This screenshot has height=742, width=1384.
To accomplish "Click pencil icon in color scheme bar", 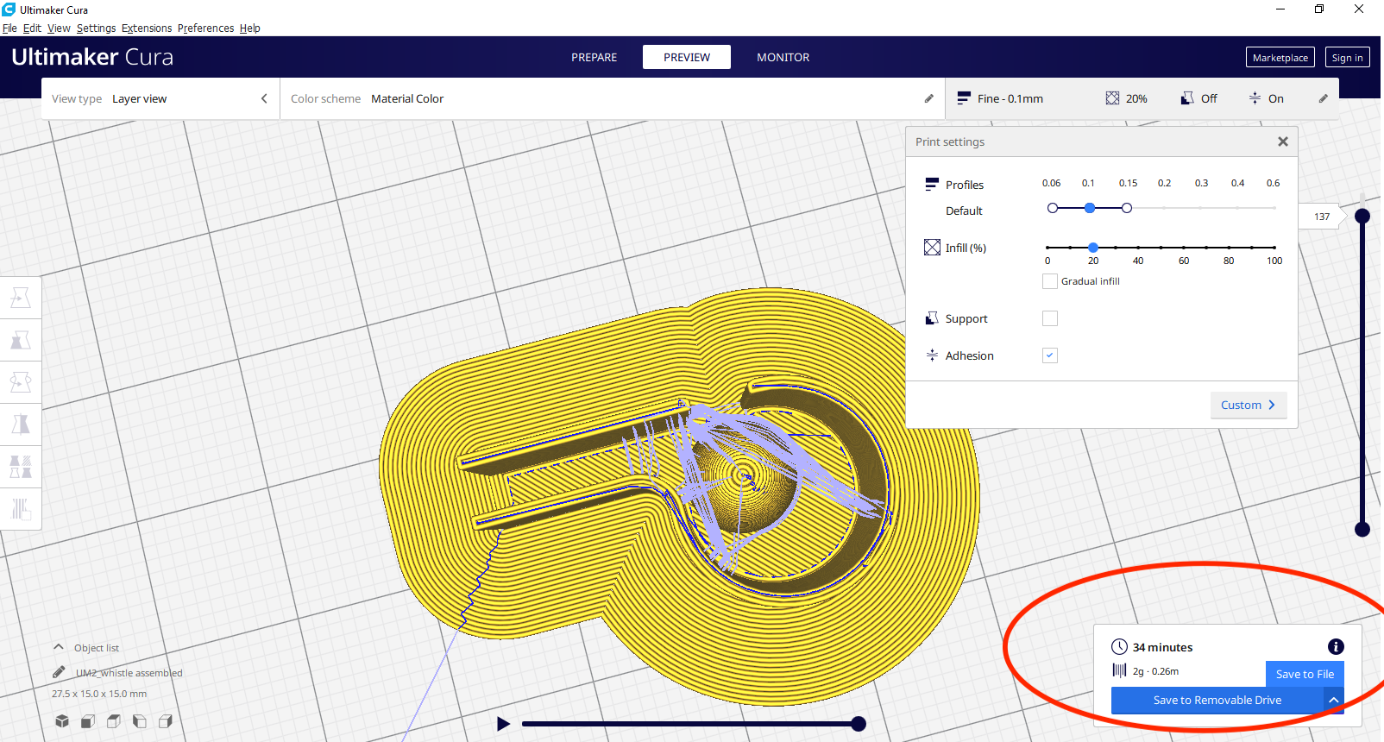I will (x=929, y=98).
